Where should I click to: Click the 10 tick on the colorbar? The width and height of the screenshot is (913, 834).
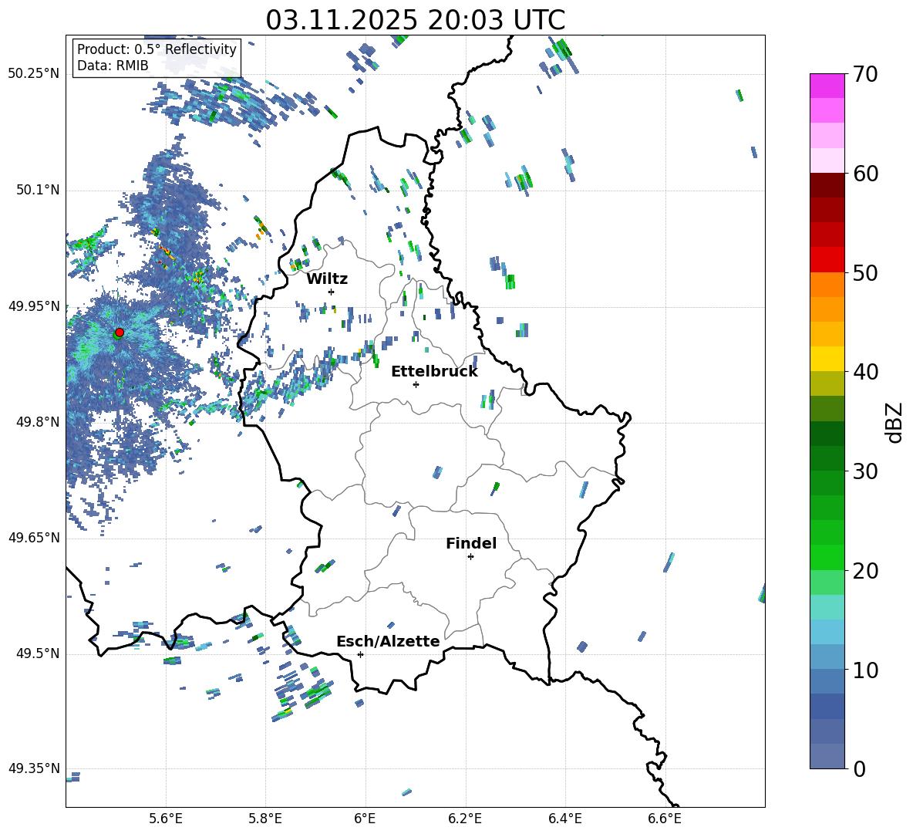[865, 670]
